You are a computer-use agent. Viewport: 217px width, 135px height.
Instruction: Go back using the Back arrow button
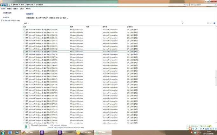click(x=2, y=5)
